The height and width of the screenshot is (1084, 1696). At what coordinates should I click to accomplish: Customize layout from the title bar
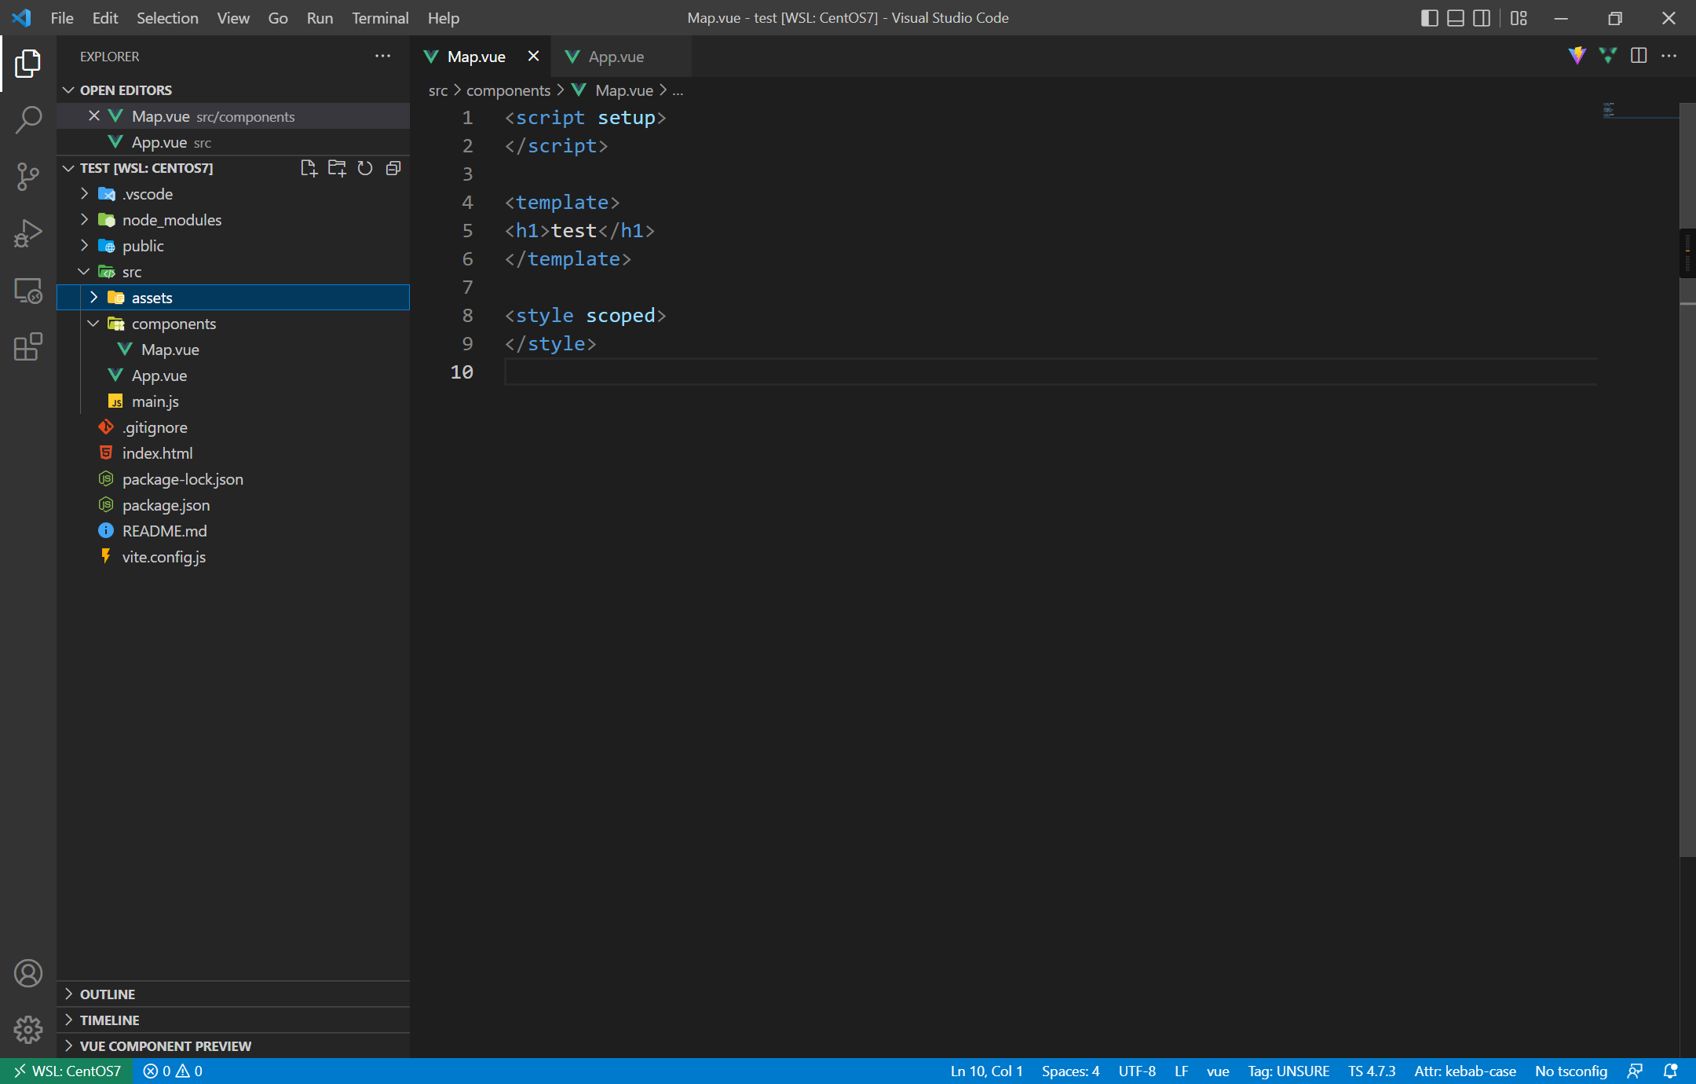point(1519,18)
